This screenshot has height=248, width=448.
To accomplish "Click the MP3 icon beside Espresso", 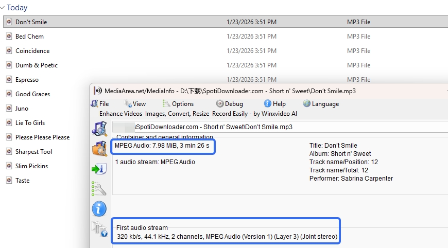I will click(x=9, y=79).
